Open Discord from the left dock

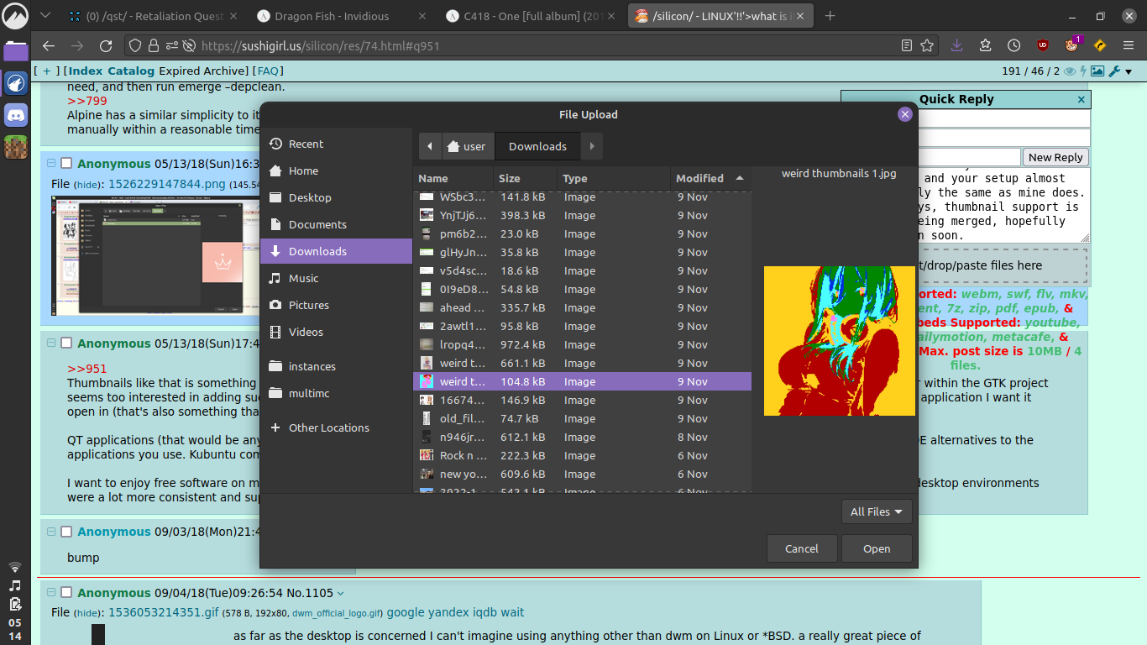[x=16, y=115]
